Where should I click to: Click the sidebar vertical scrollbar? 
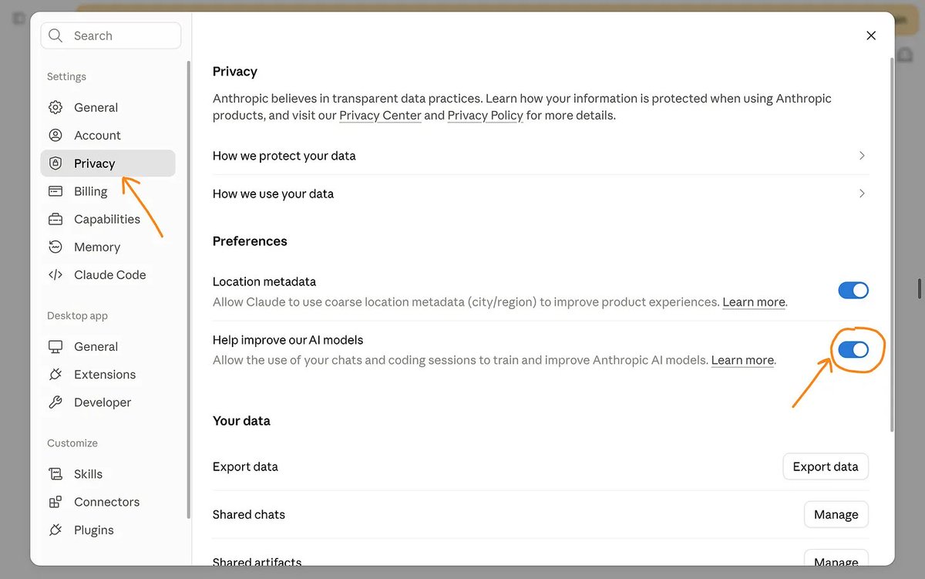point(188,289)
